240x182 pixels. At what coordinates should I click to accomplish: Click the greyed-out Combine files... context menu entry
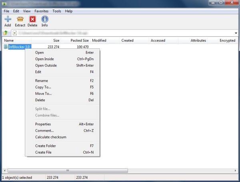(62, 115)
